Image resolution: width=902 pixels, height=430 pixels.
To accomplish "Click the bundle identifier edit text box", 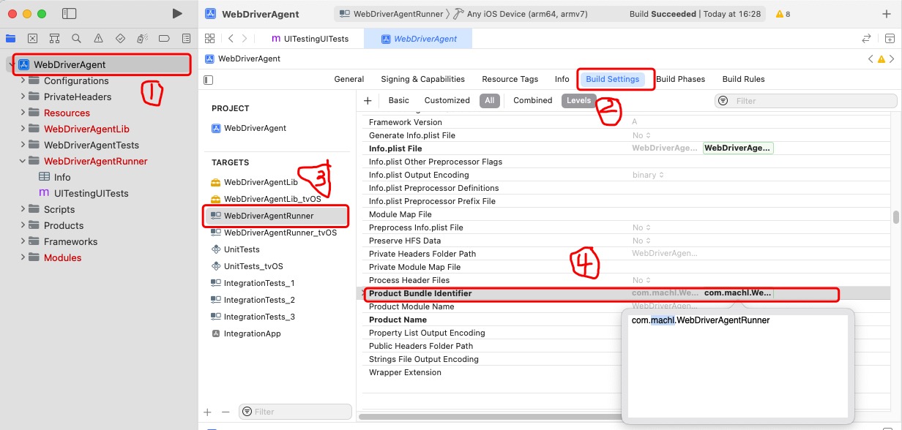I will 737,366.
